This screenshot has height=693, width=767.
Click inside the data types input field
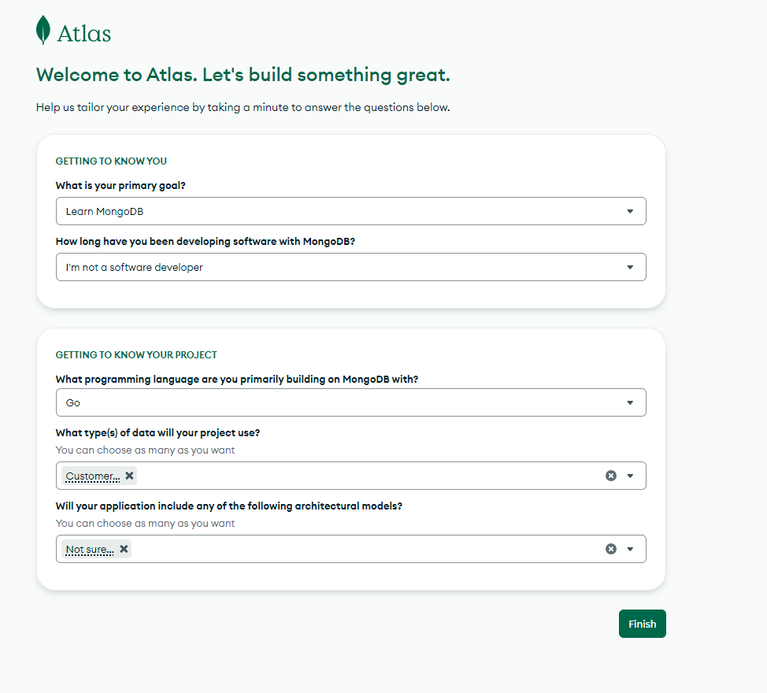369,476
